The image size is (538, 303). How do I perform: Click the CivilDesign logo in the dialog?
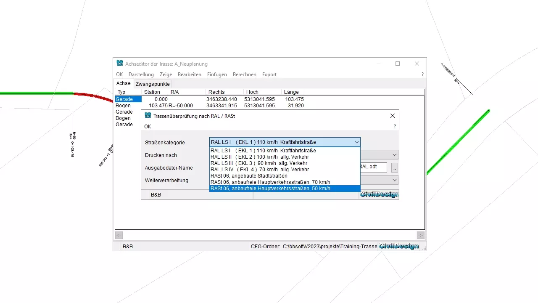tap(380, 194)
